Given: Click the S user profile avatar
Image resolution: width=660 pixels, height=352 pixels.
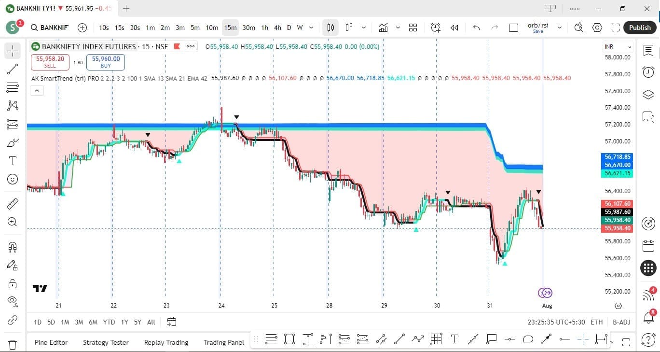Looking at the screenshot, I should click(13, 28).
